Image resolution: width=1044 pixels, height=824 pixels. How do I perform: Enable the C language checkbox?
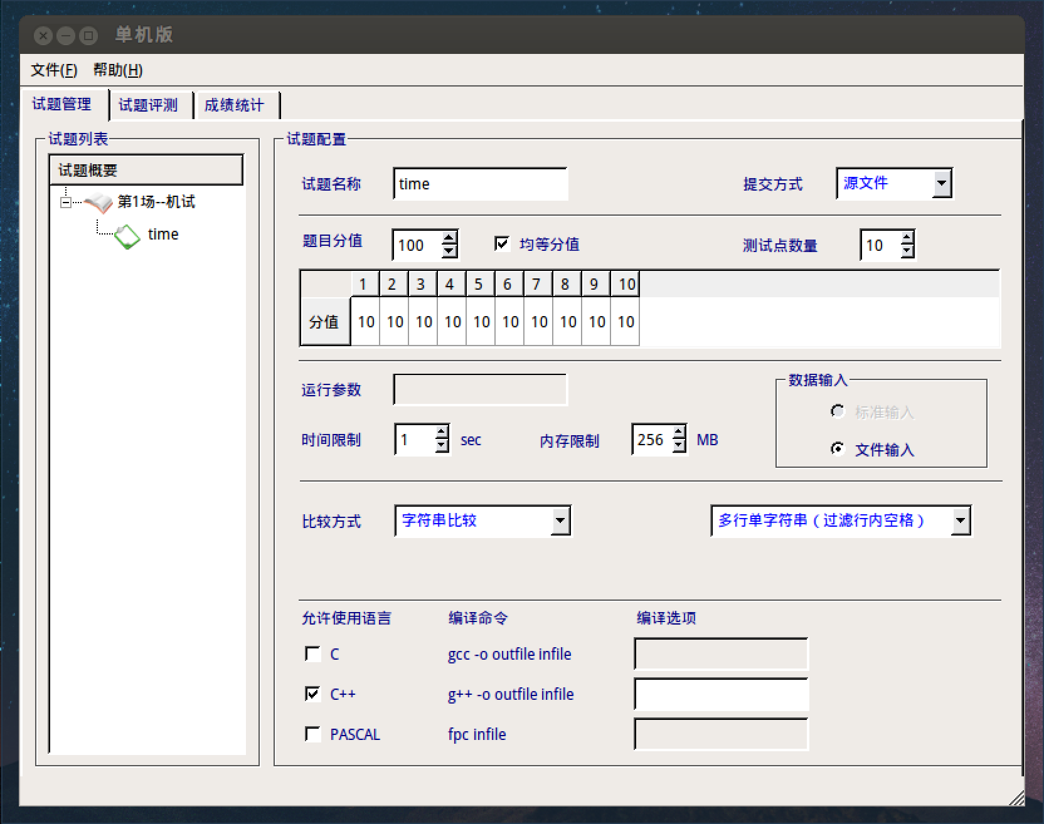(x=312, y=654)
